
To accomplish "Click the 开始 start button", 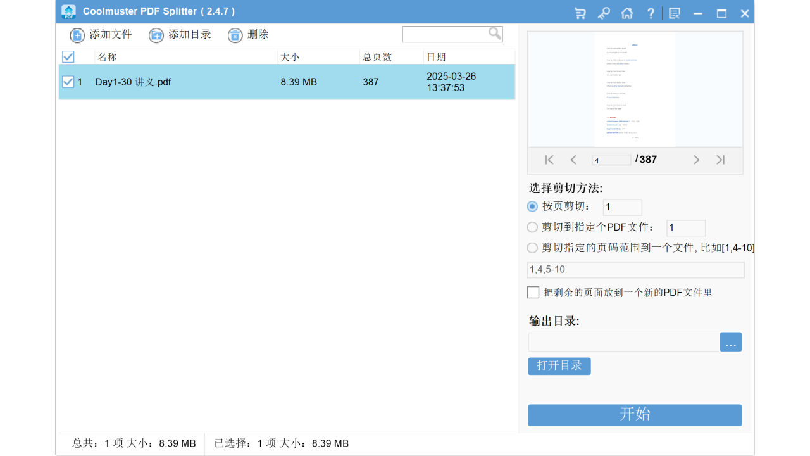I will [x=635, y=415].
